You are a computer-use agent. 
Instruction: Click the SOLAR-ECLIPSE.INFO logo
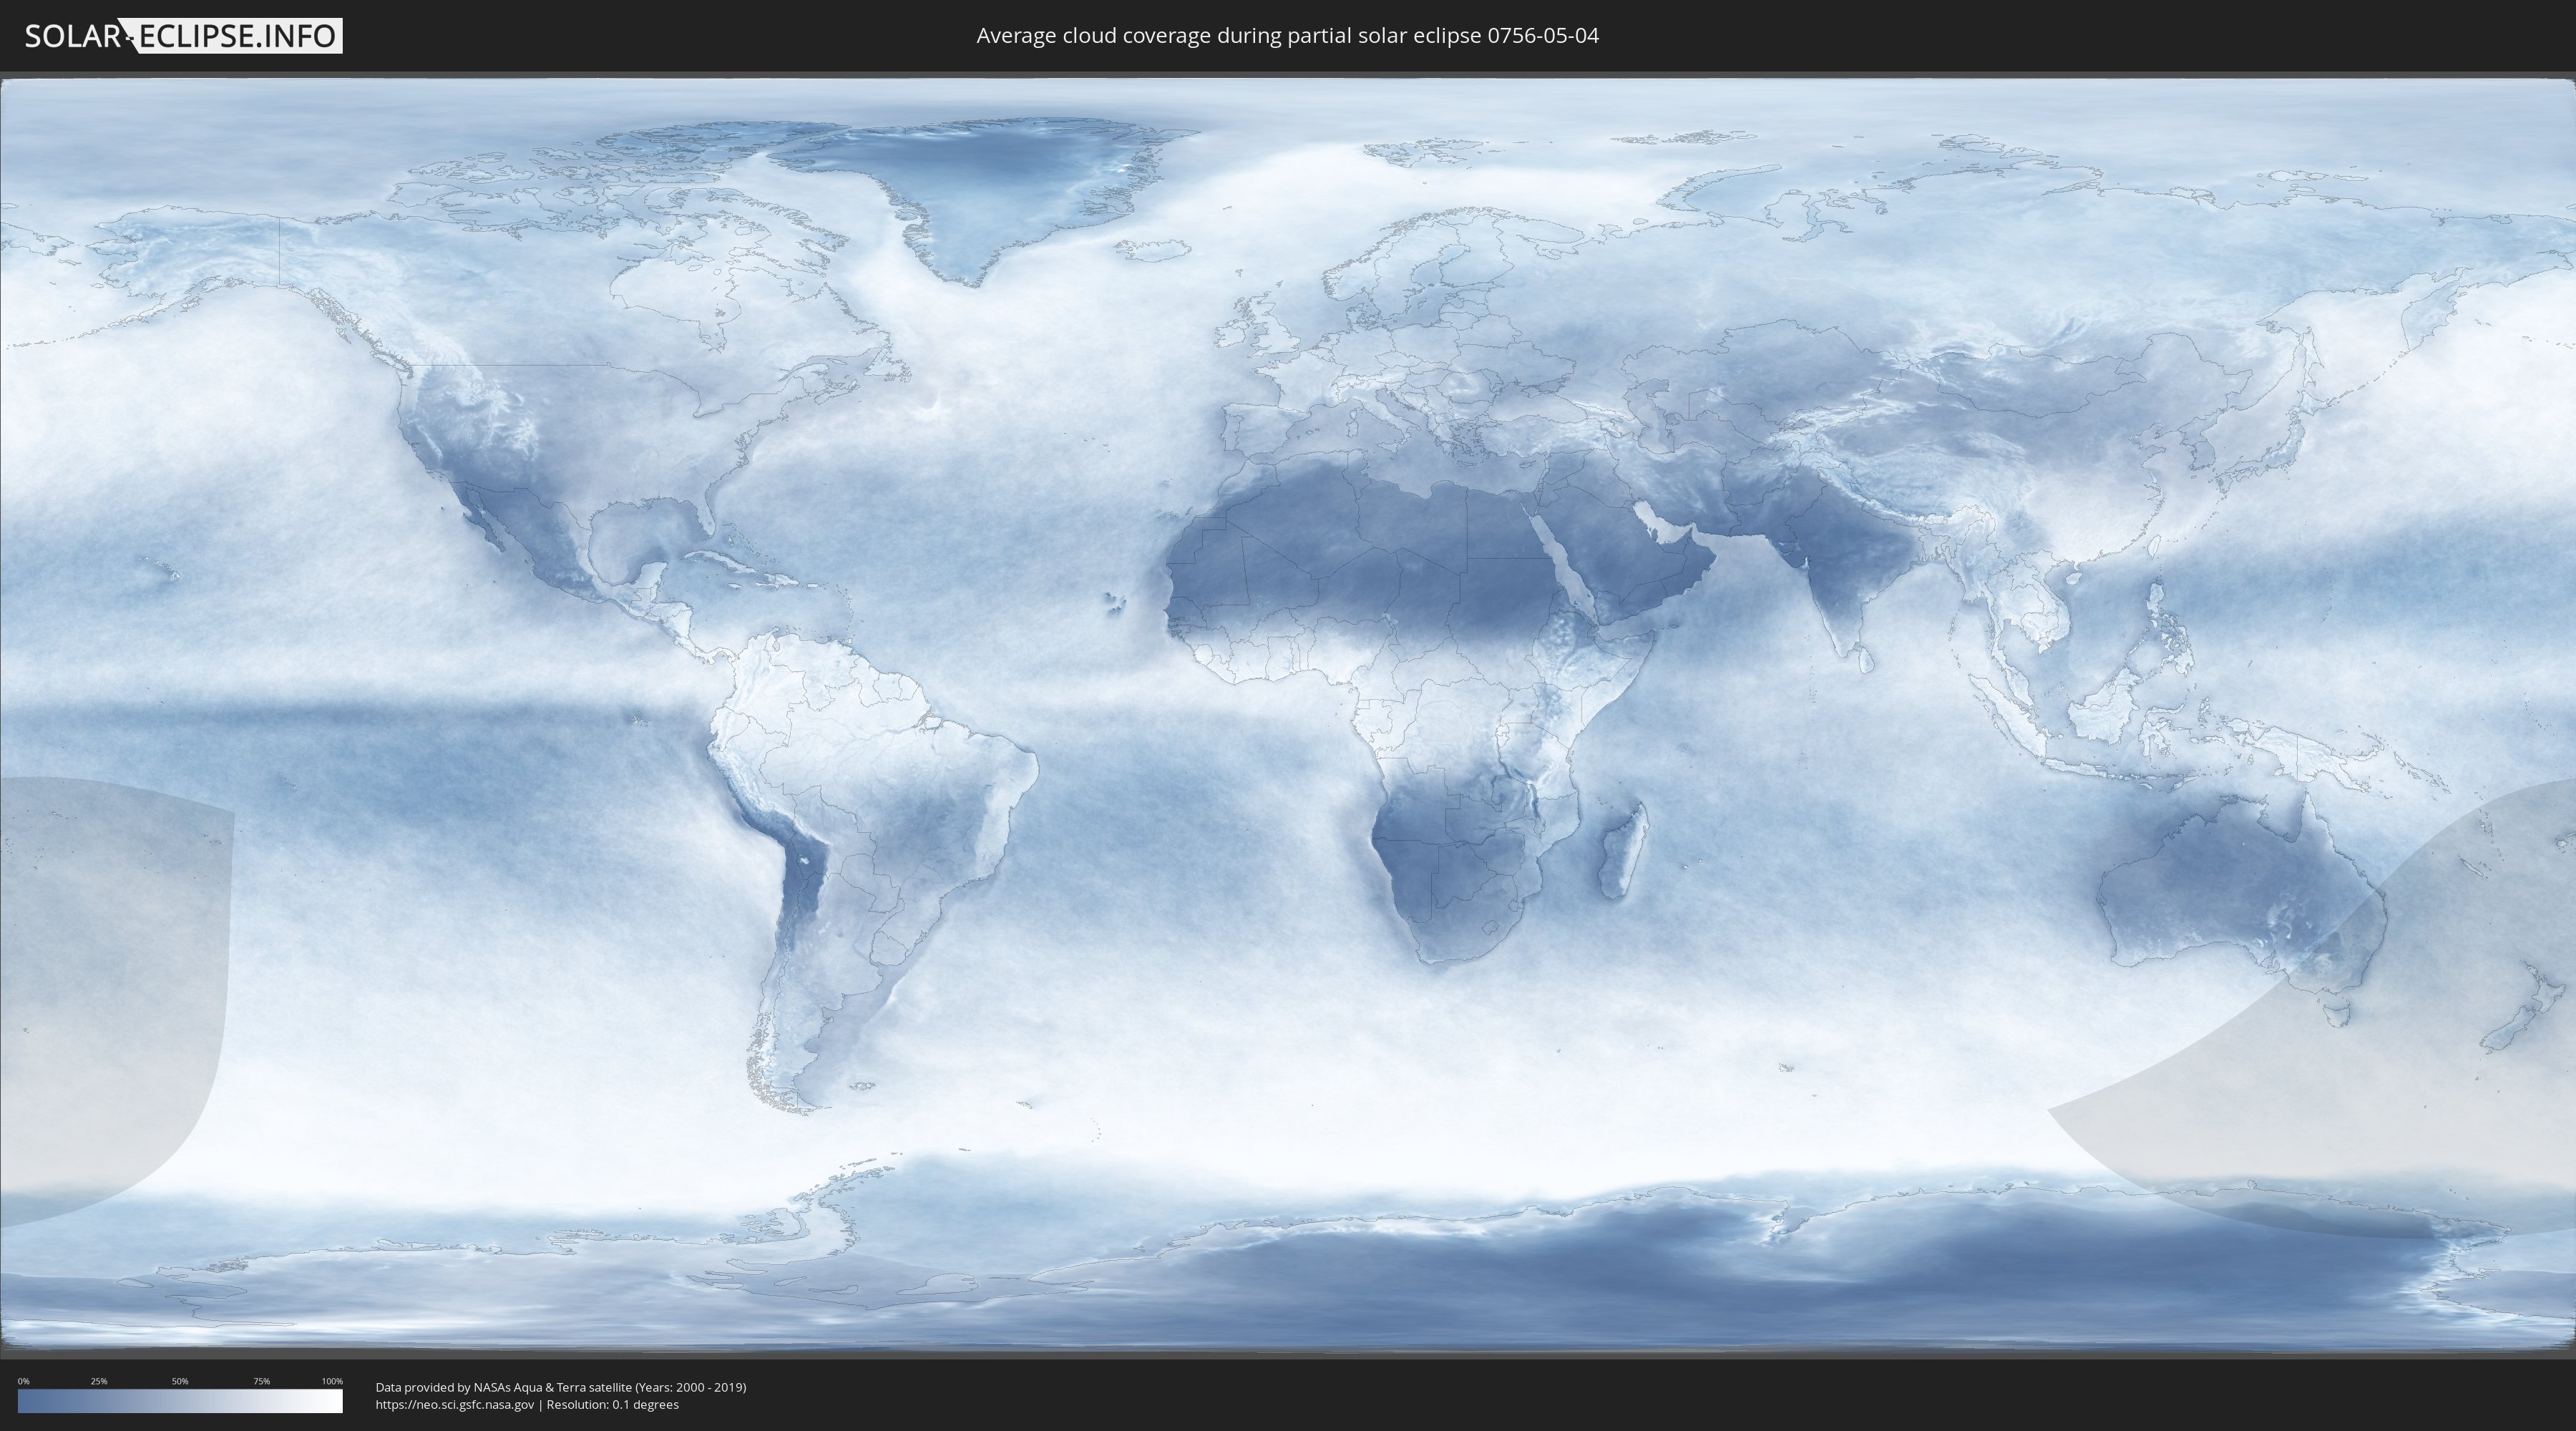click(x=183, y=36)
